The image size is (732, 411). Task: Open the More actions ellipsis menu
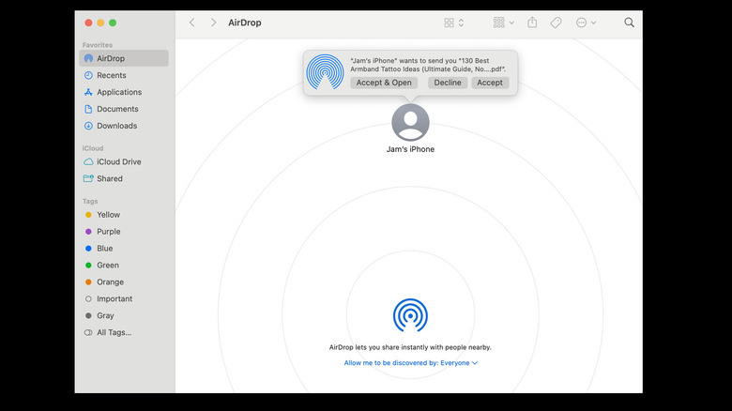[586, 23]
